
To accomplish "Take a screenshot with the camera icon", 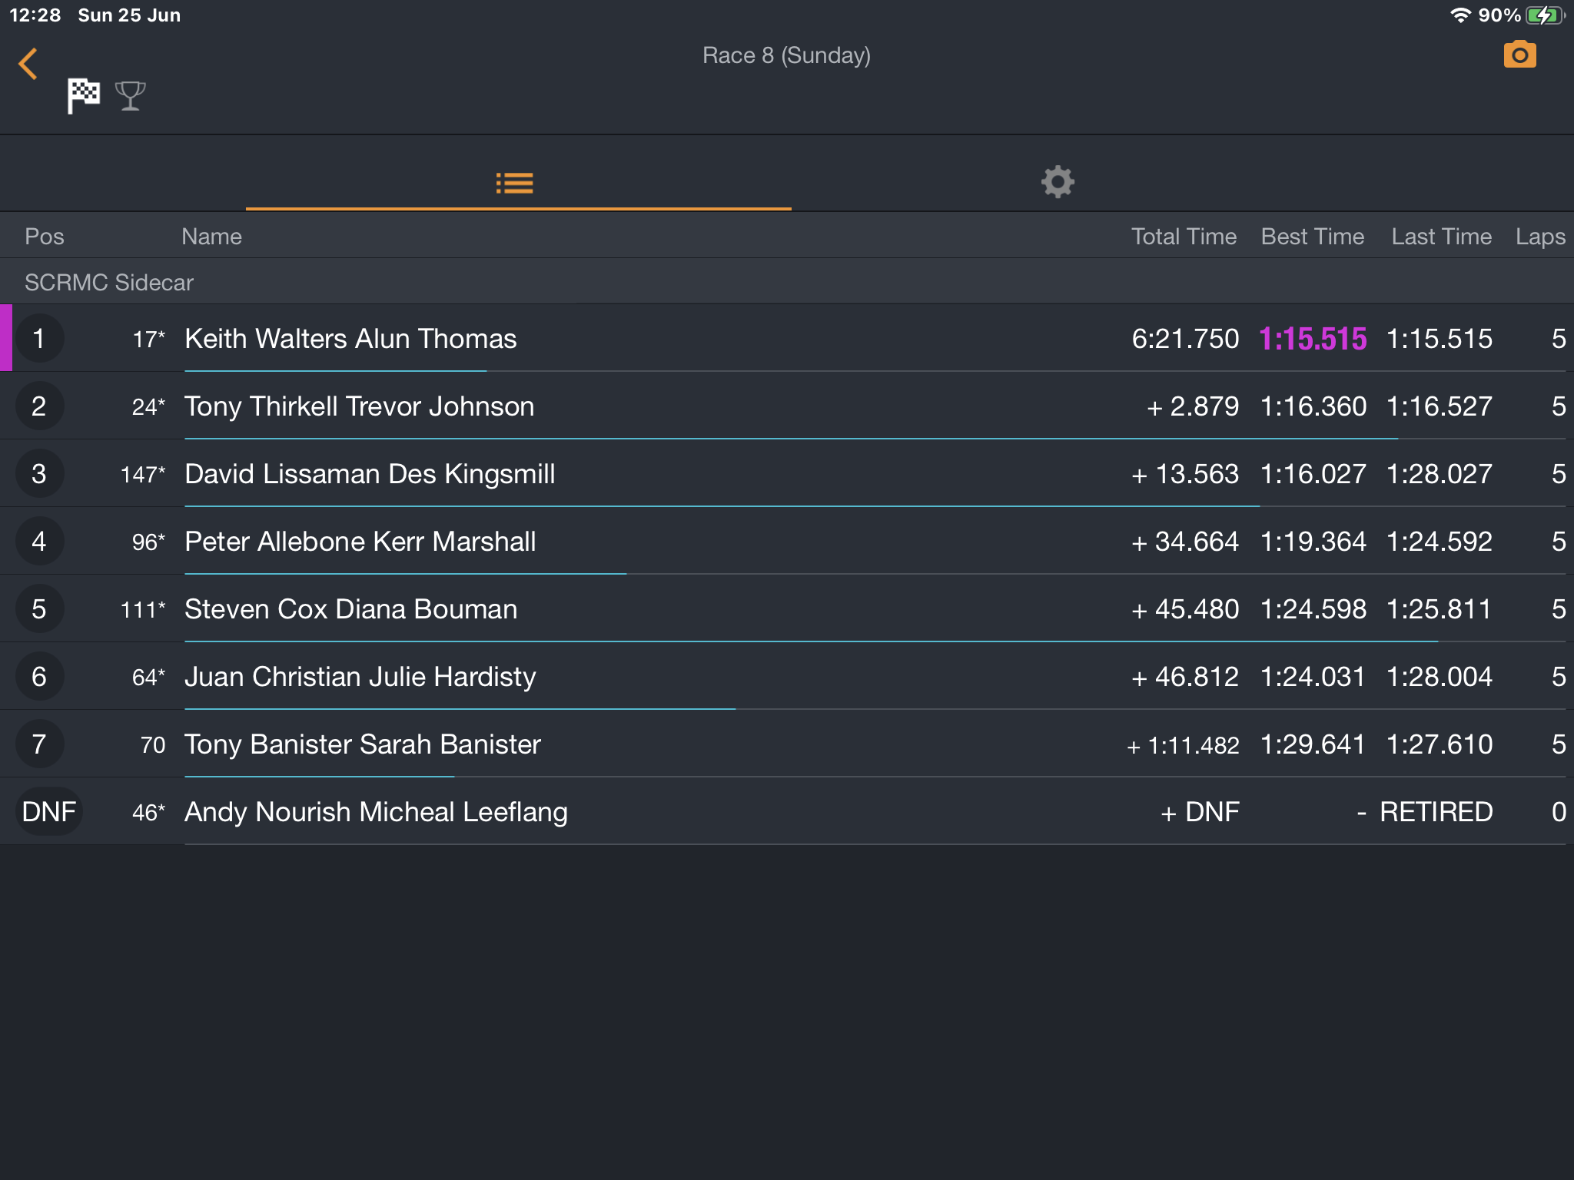I will point(1519,55).
